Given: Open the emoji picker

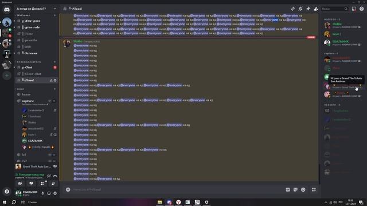Looking at the screenshot, I should (x=303, y=189).
